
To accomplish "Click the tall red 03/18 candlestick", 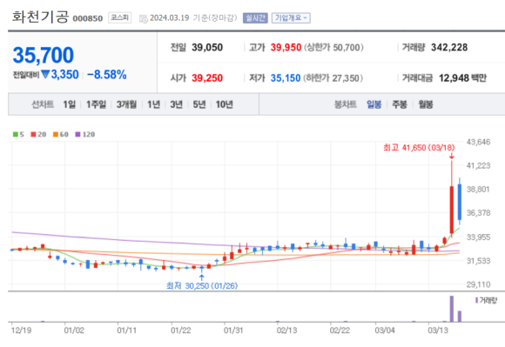I will [452, 210].
